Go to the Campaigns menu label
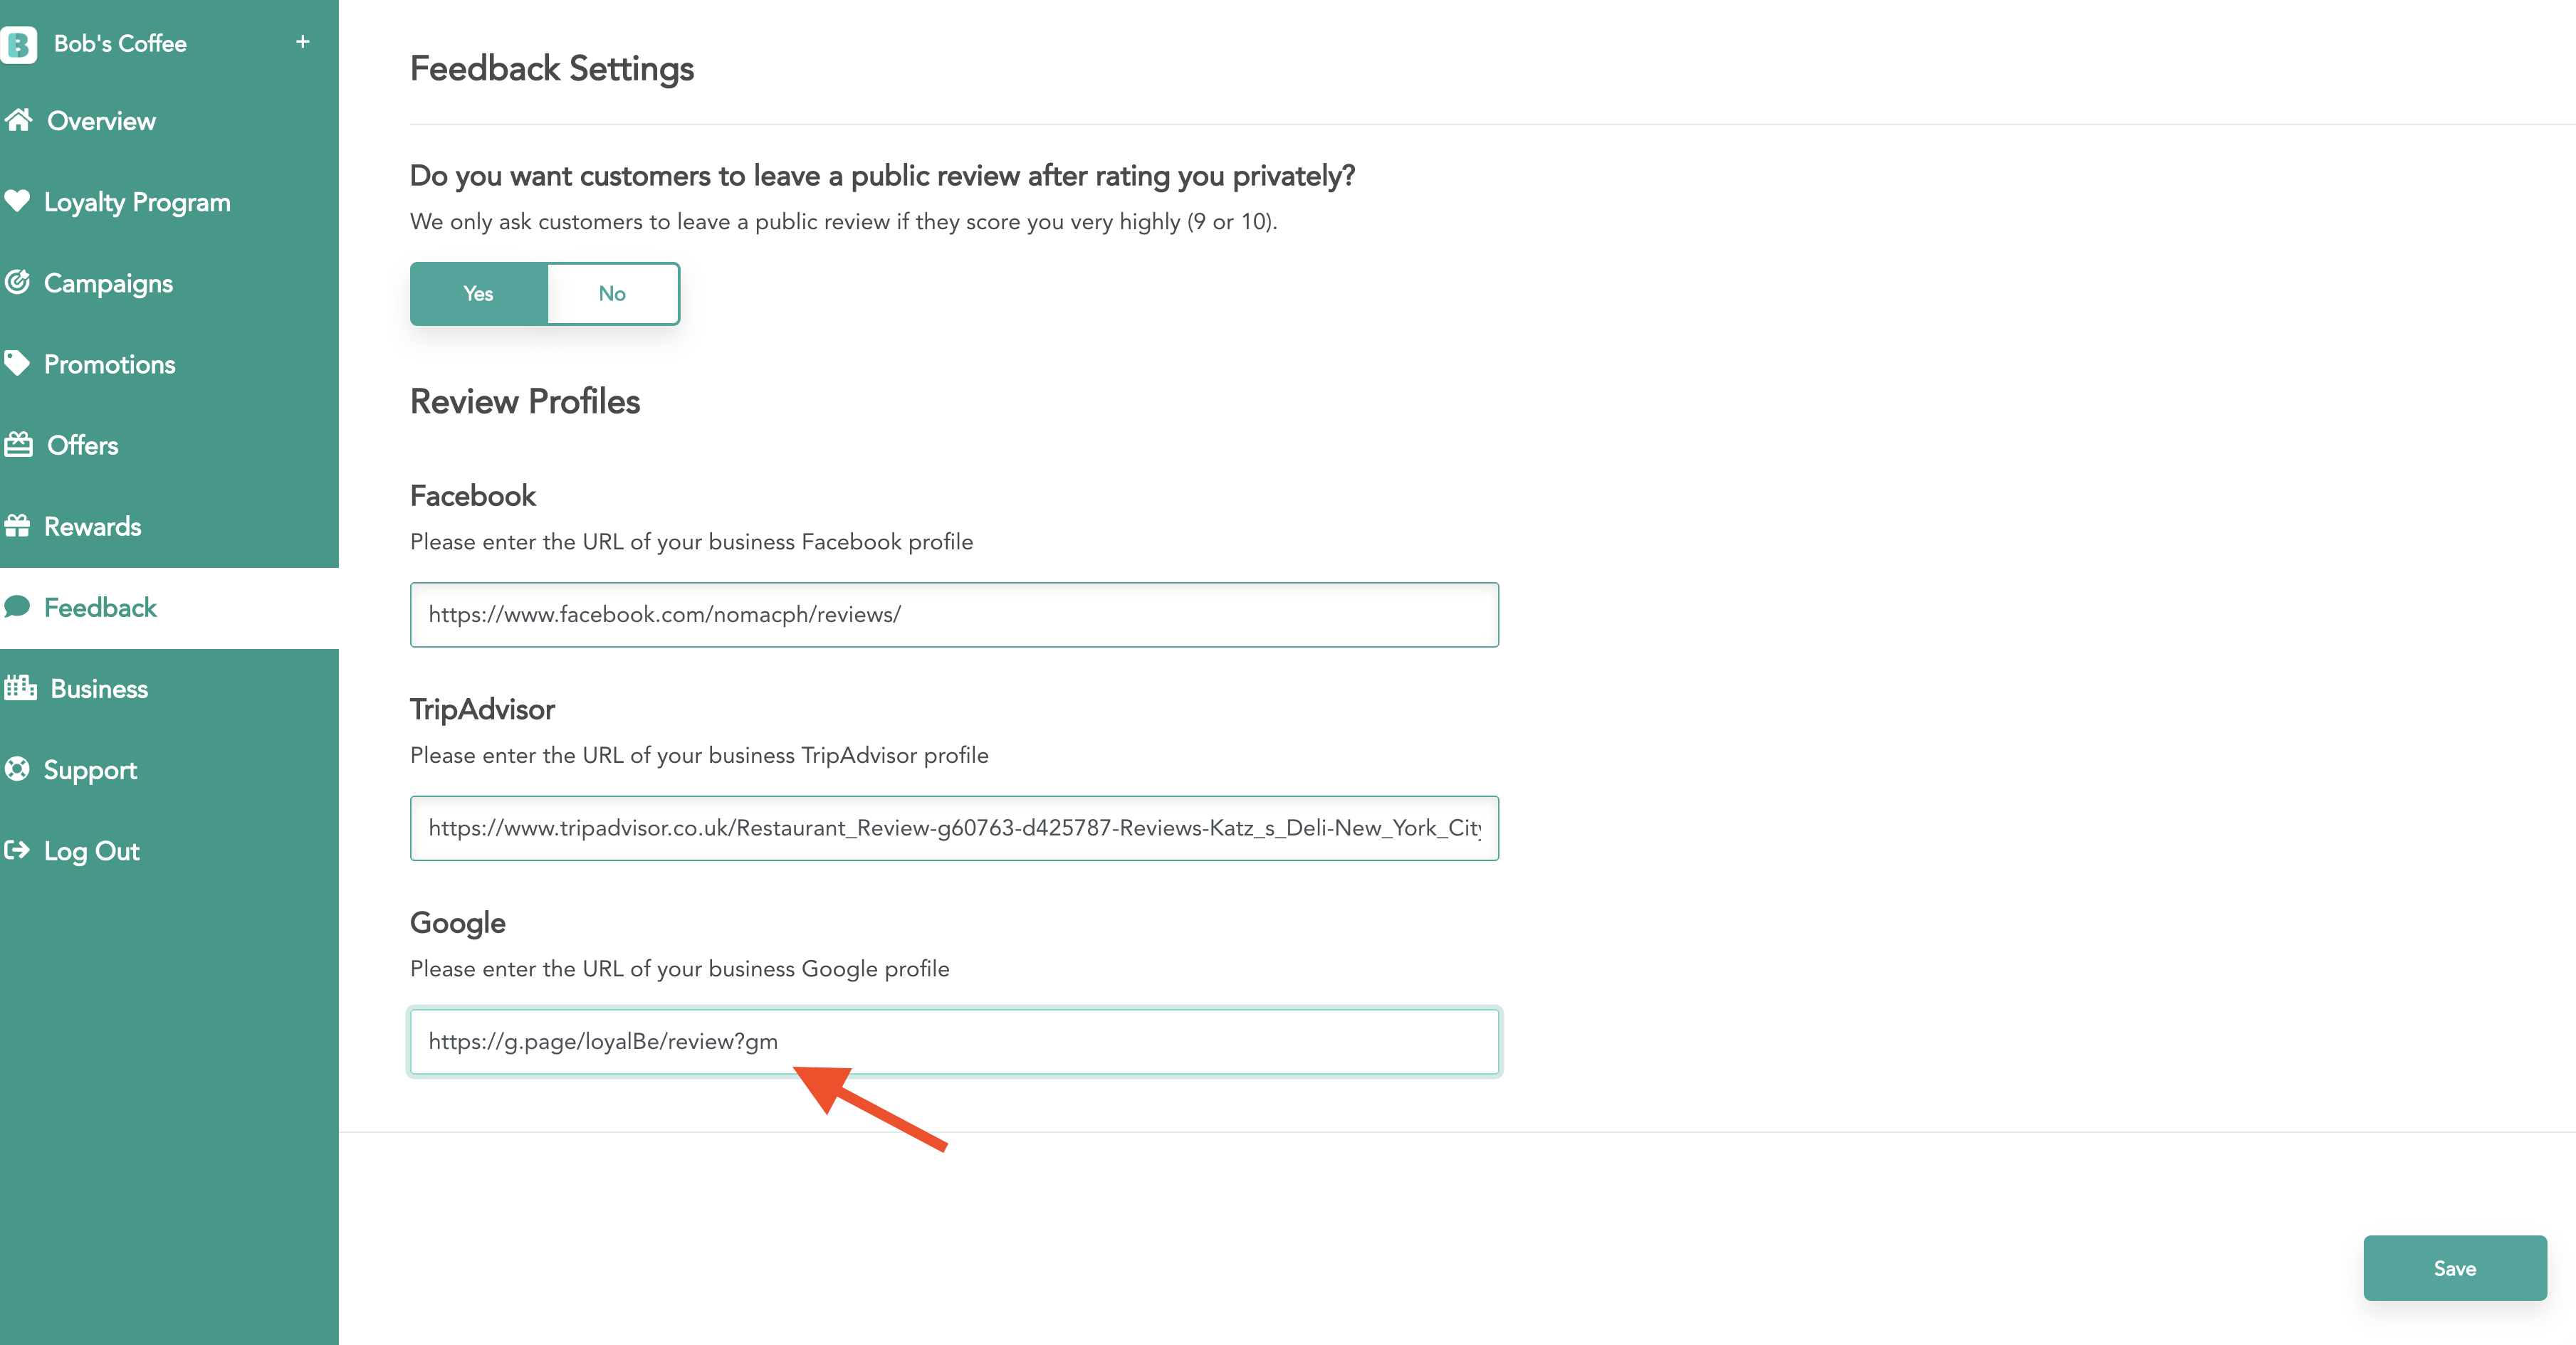 coord(108,284)
